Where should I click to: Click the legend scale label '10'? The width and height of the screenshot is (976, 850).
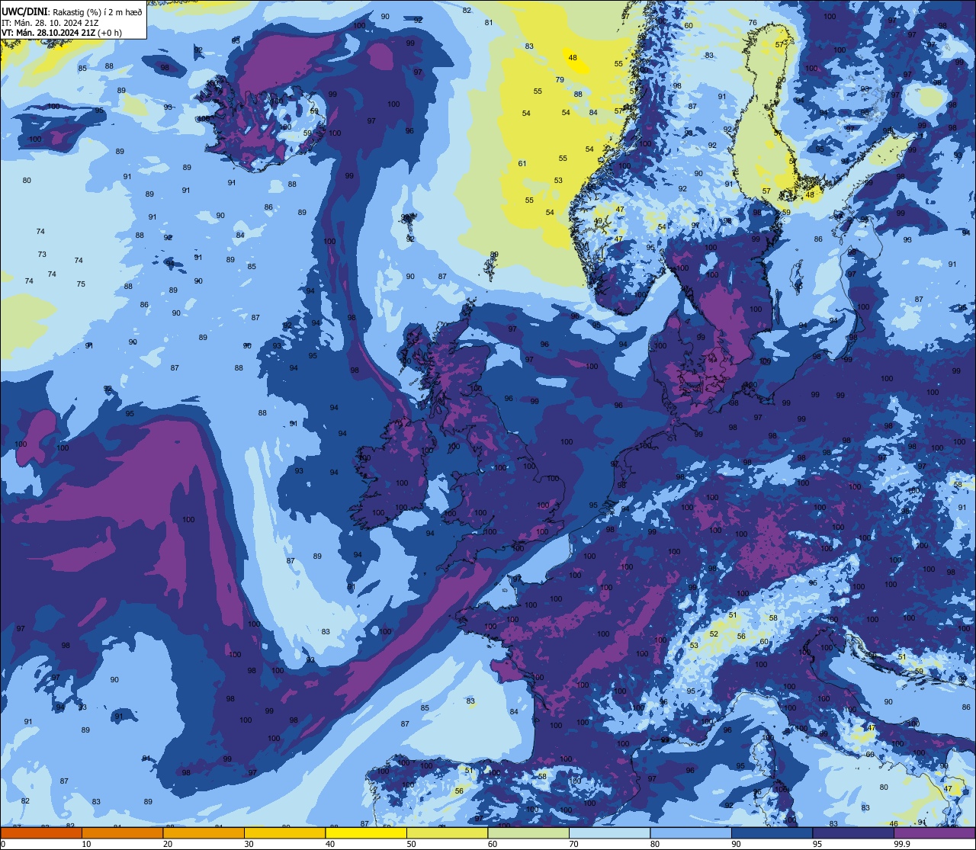point(86,844)
